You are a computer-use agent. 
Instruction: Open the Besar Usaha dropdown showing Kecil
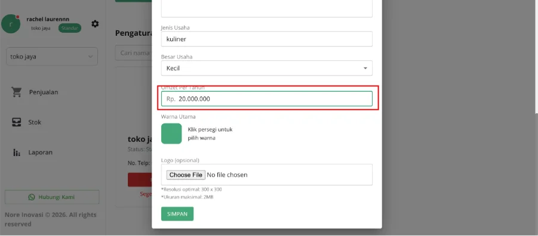266,68
